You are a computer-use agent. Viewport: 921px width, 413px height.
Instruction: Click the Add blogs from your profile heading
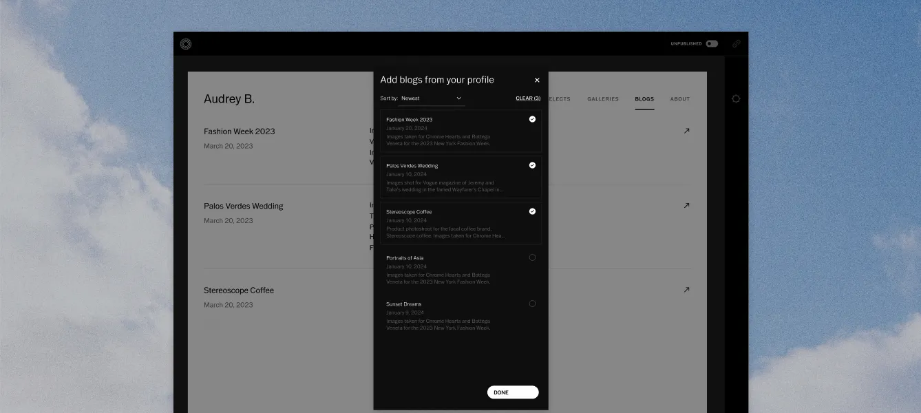tap(437, 80)
